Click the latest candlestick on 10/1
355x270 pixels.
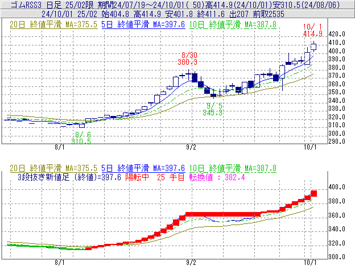pyautogui.click(x=313, y=47)
